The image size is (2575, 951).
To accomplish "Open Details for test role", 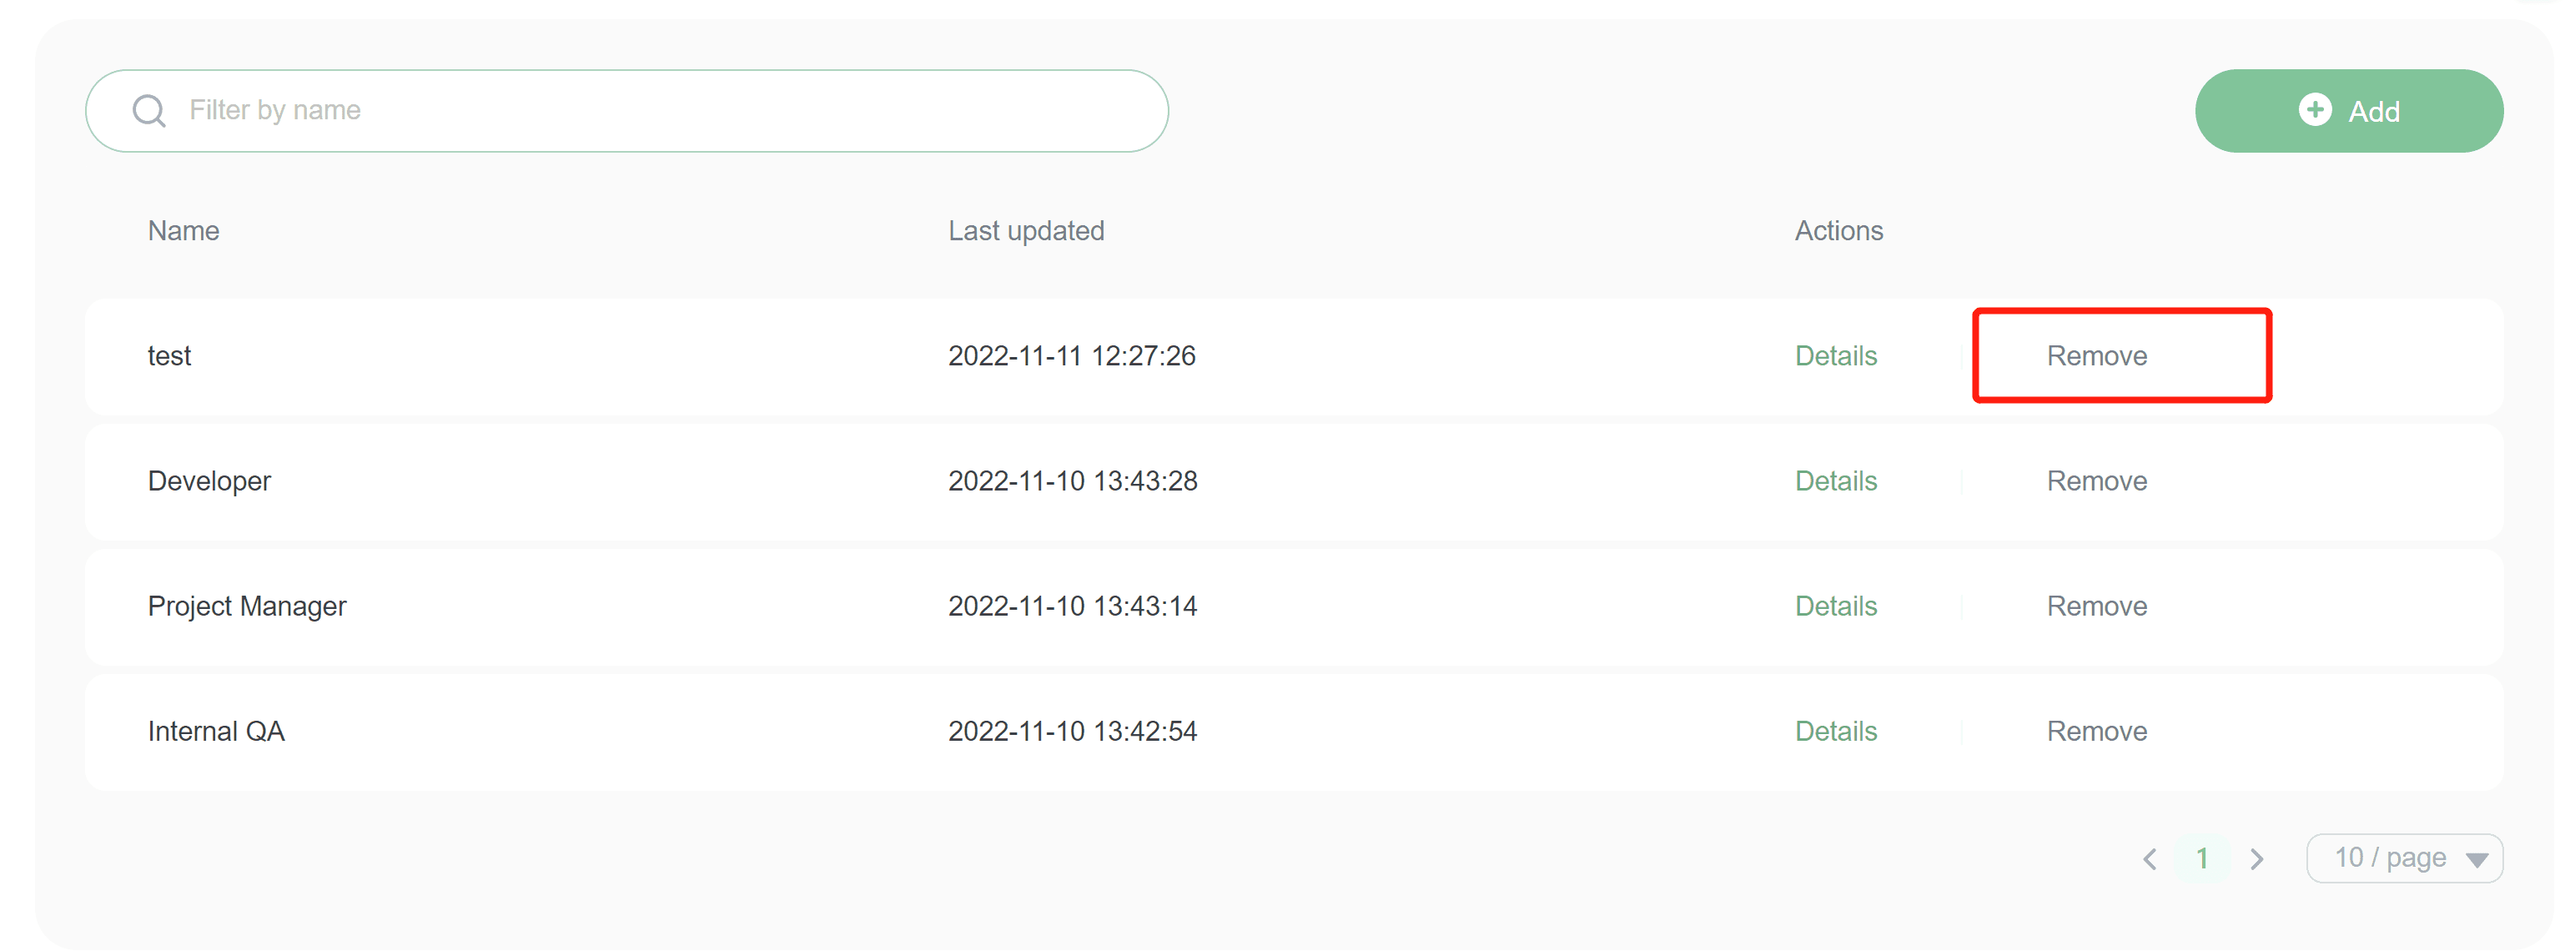I will (1835, 356).
